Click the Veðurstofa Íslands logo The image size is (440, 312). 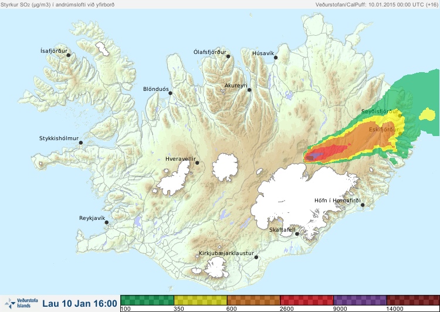pyautogui.click(x=21, y=303)
